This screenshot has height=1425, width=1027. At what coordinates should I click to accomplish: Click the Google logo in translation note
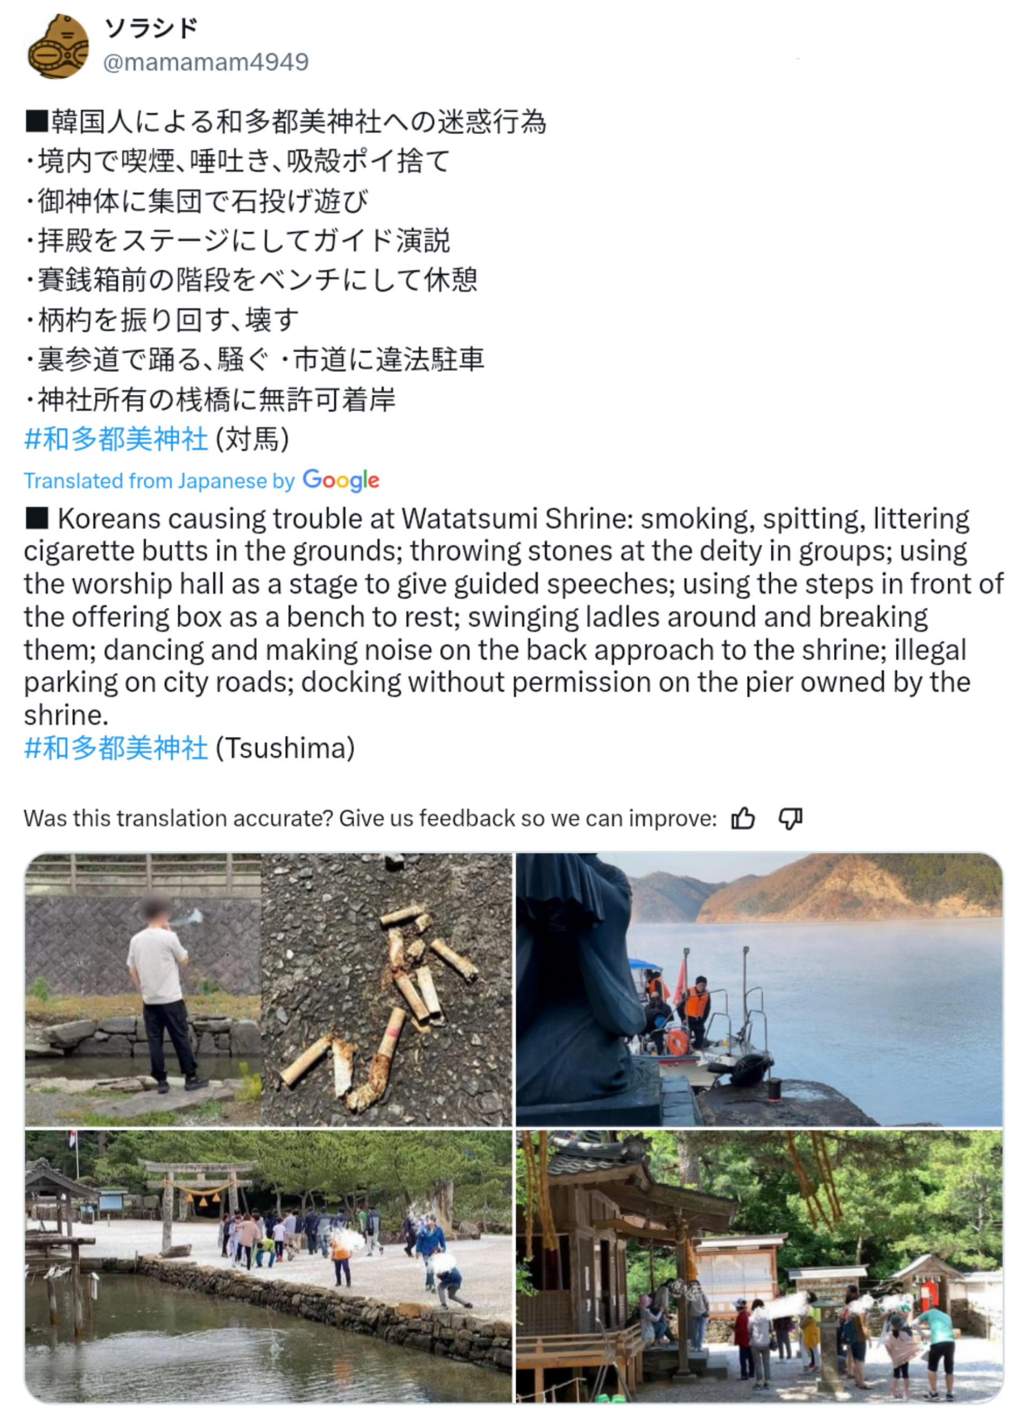[340, 481]
